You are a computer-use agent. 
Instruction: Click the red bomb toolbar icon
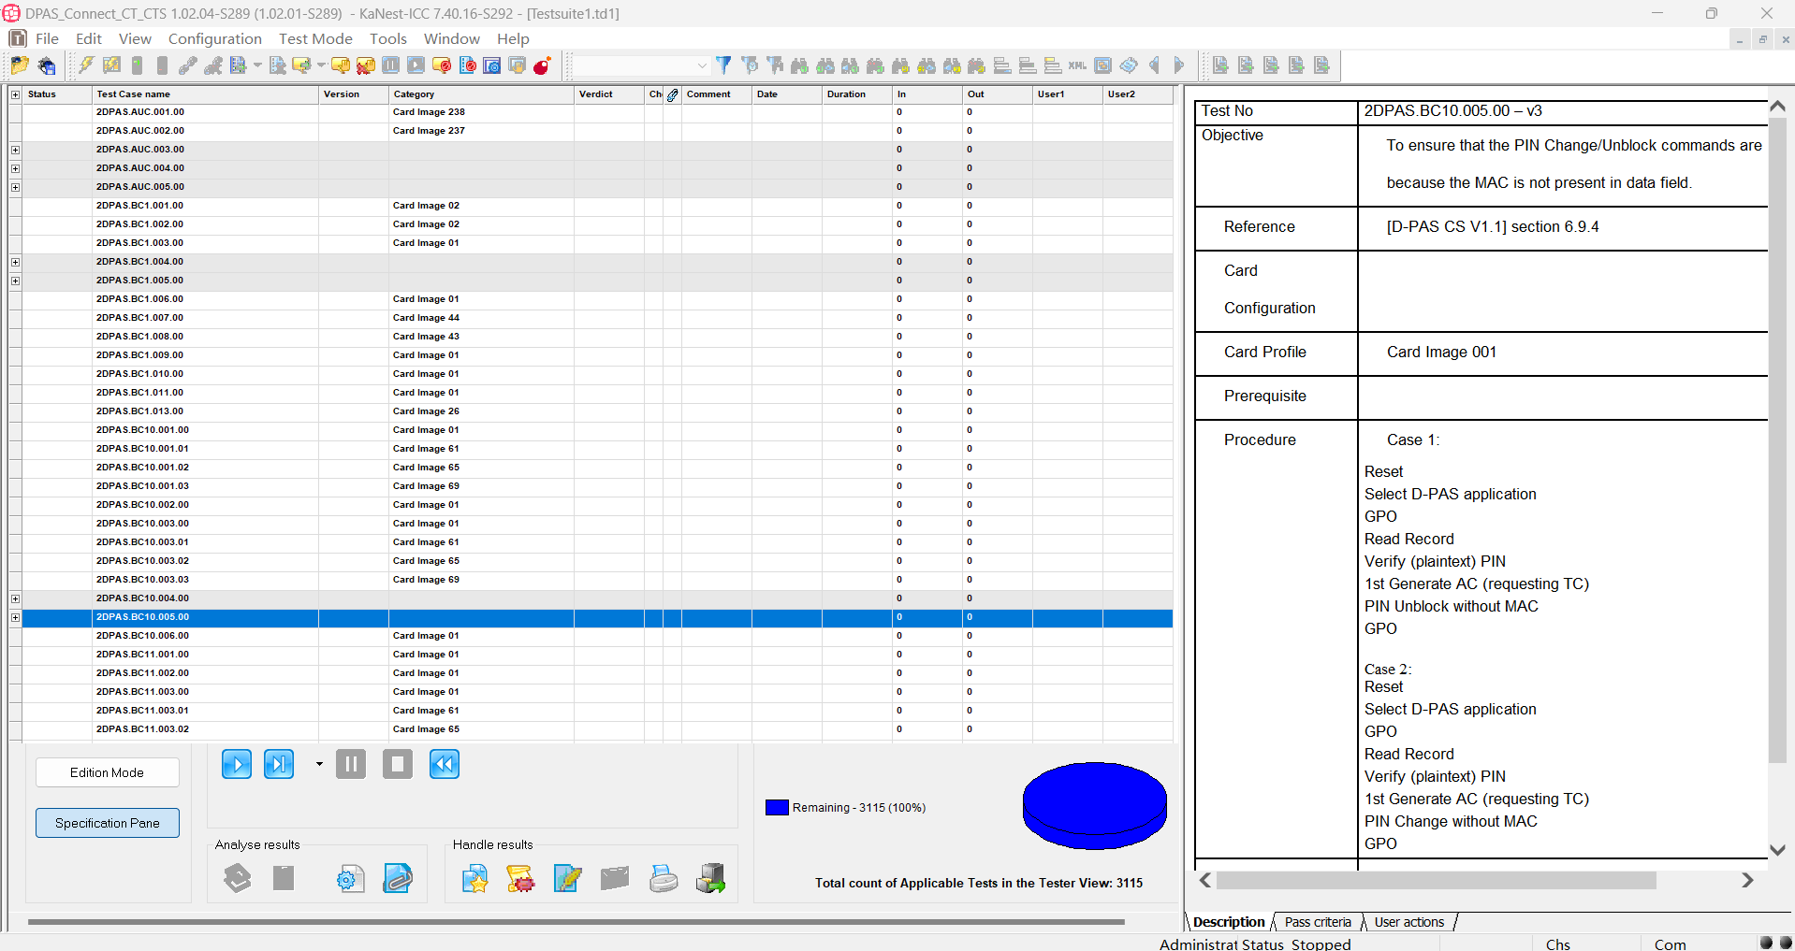coord(542,65)
